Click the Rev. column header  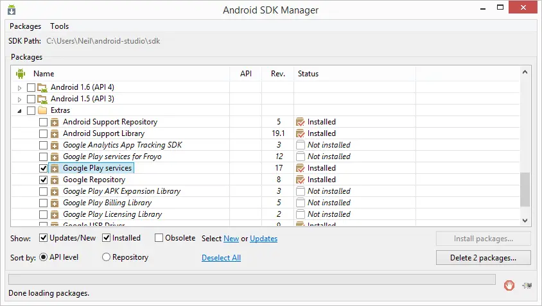point(278,74)
